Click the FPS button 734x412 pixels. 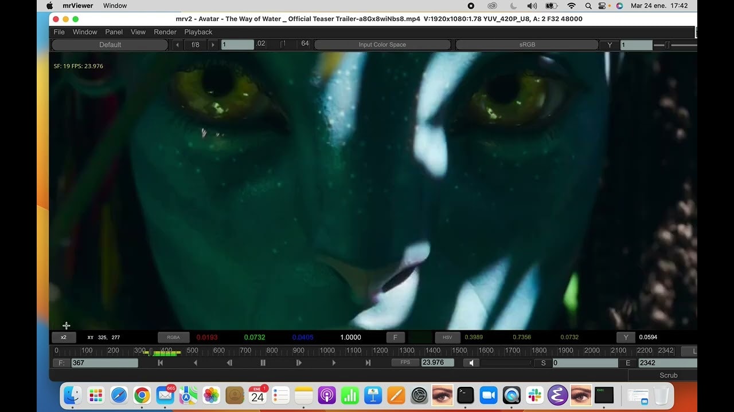[x=405, y=363]
